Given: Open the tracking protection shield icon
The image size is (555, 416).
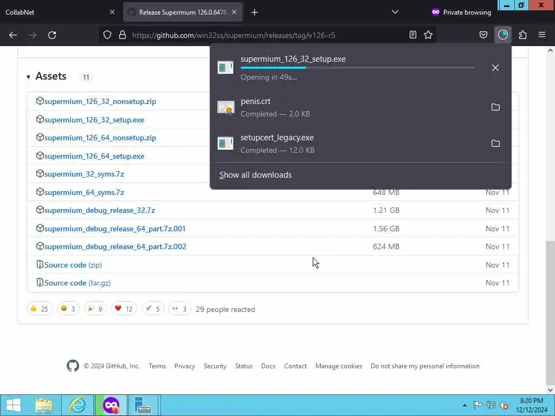Looking at the screenshot, I should [107, 35].
